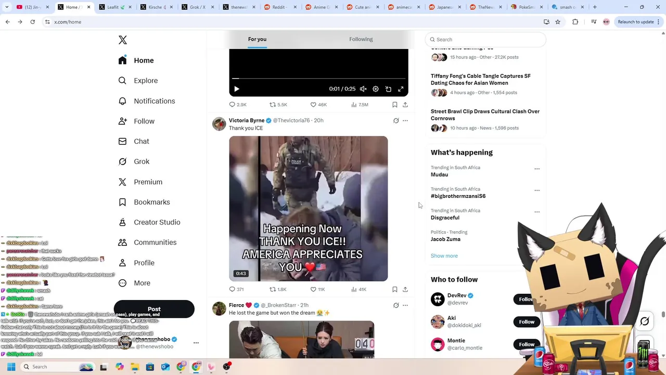Share the post with 7.5M views
Screen dimensions: 666x375
(405, 105)
